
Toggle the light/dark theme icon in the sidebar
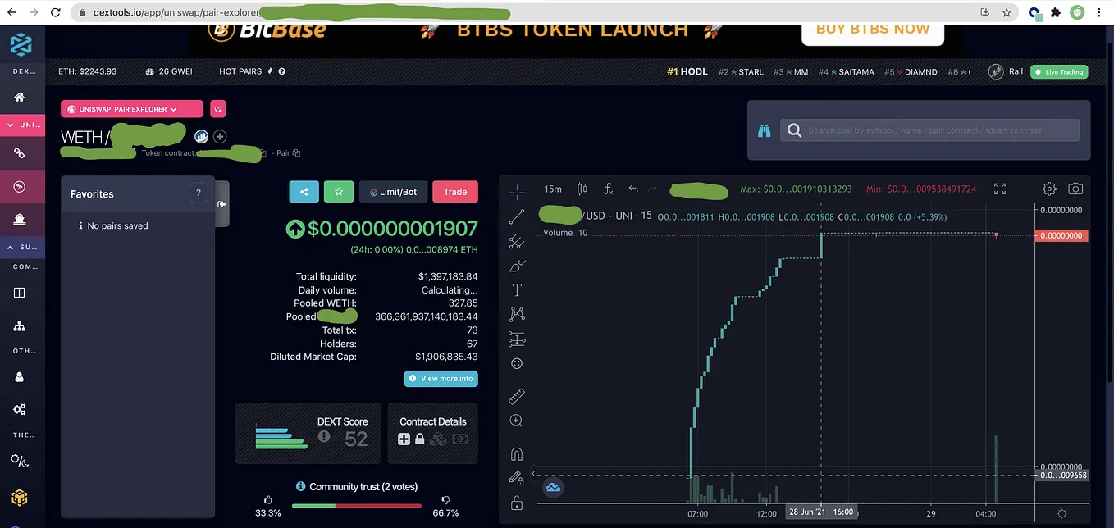tap(20, 461)
